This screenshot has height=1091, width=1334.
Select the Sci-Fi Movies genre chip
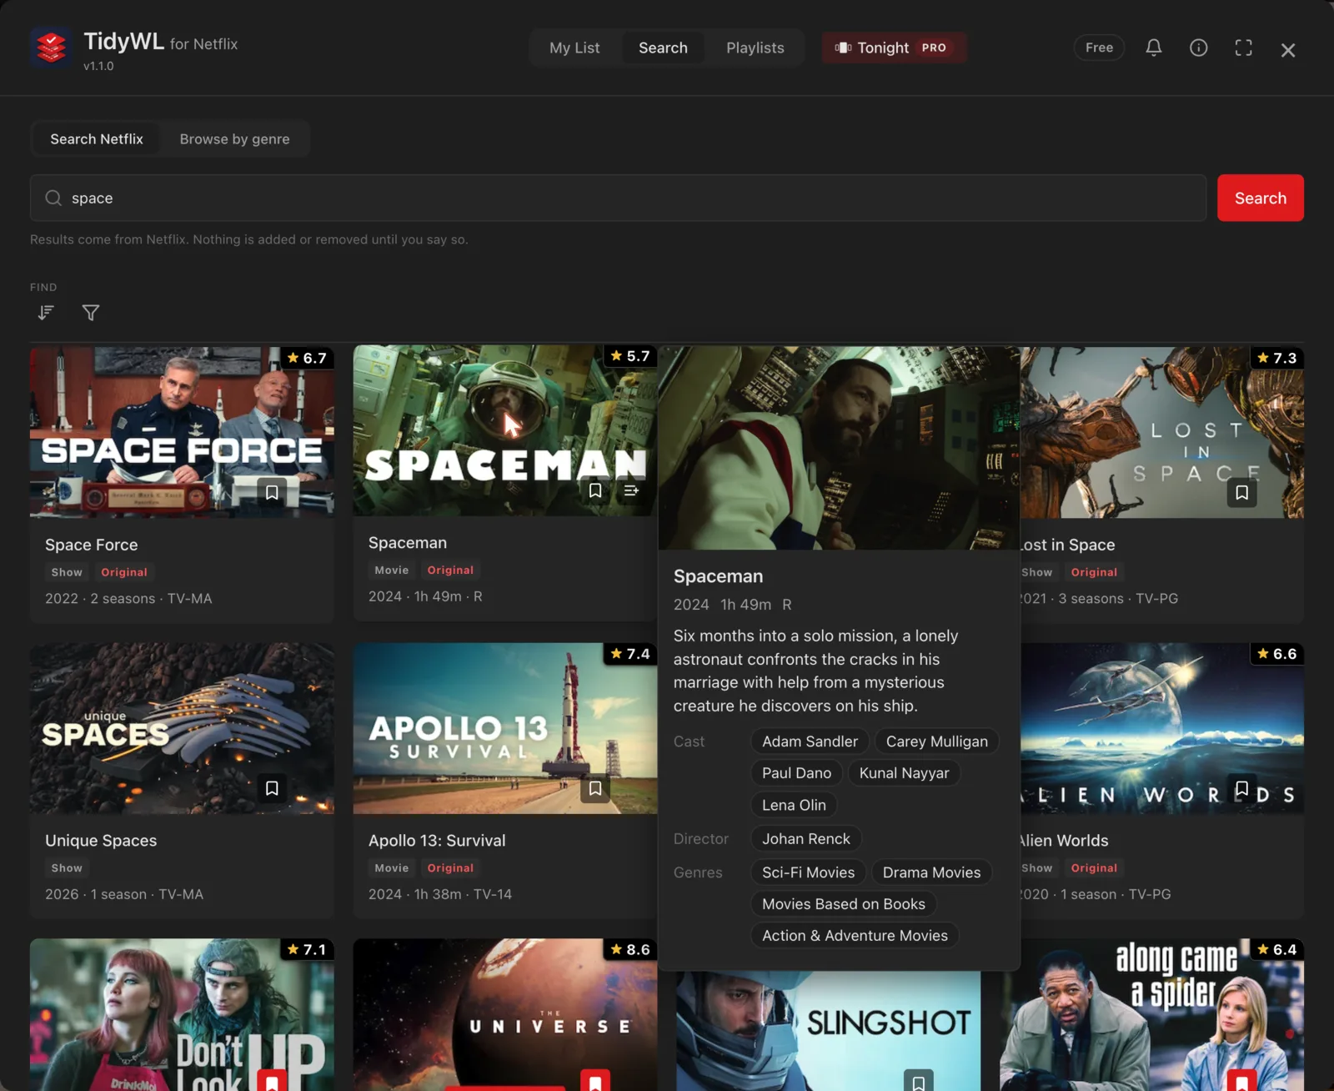coord(808,872)
